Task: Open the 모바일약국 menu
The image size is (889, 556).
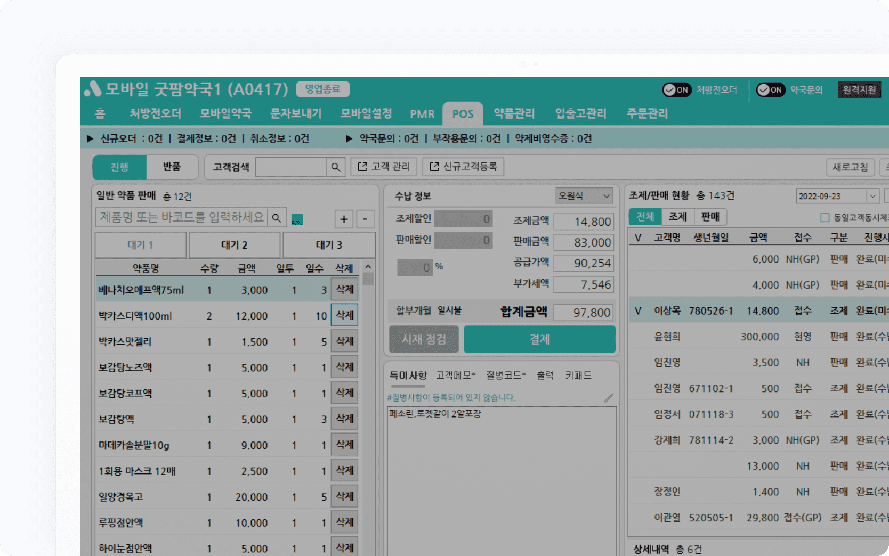Action: coord(225,113)
